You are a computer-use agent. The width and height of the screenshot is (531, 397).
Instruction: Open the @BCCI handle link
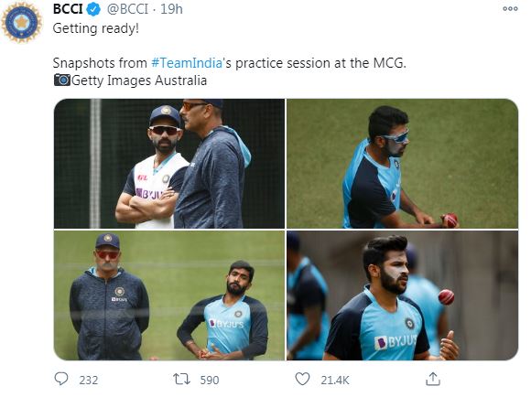tap(128, 9)
